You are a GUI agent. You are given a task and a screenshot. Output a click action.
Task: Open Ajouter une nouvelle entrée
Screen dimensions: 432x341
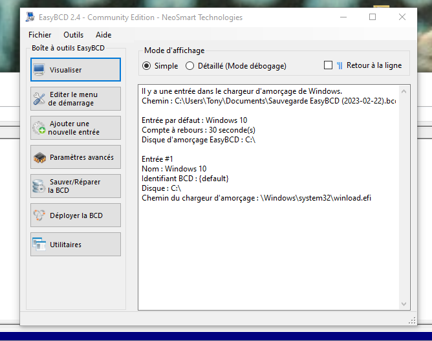pyautogui.click(x=76, y=127)
